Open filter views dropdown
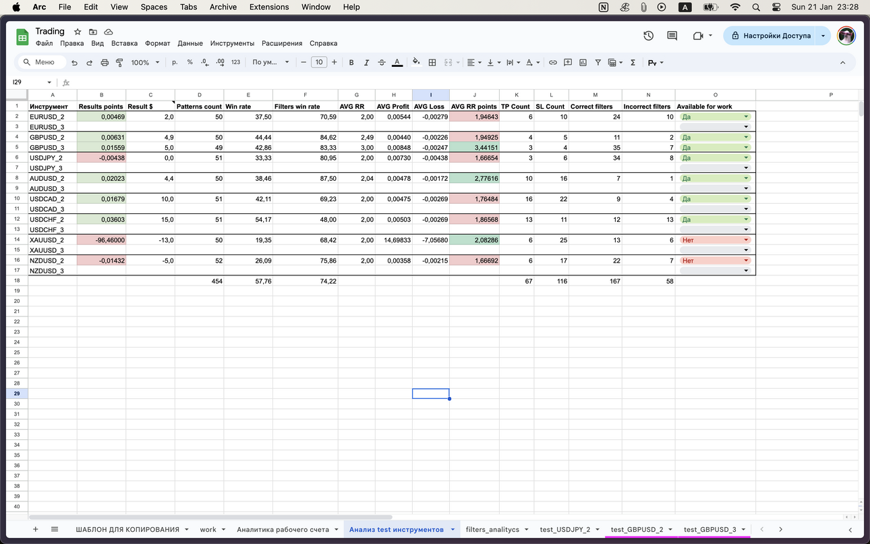Image resolution: width=870 pixels, height=544 pixels. (615, 62)
